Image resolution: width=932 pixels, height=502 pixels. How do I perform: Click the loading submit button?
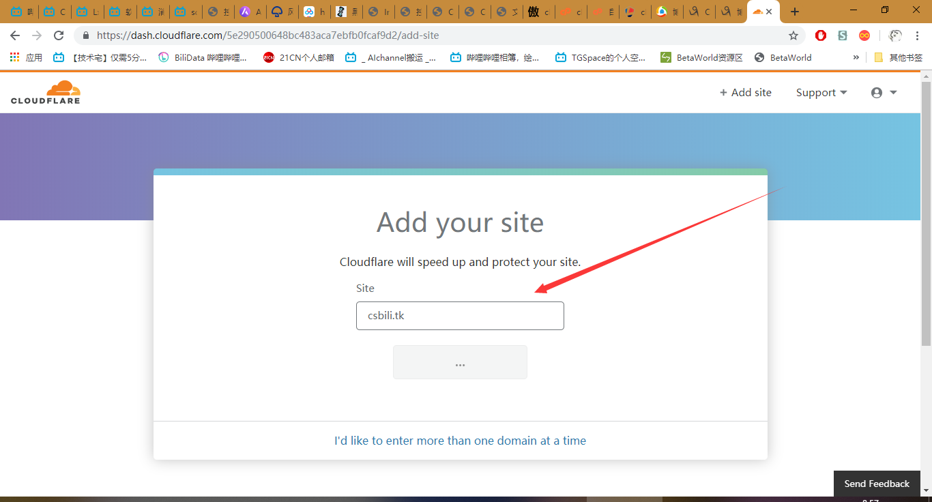pyautogui.click(x=460, y=362)
